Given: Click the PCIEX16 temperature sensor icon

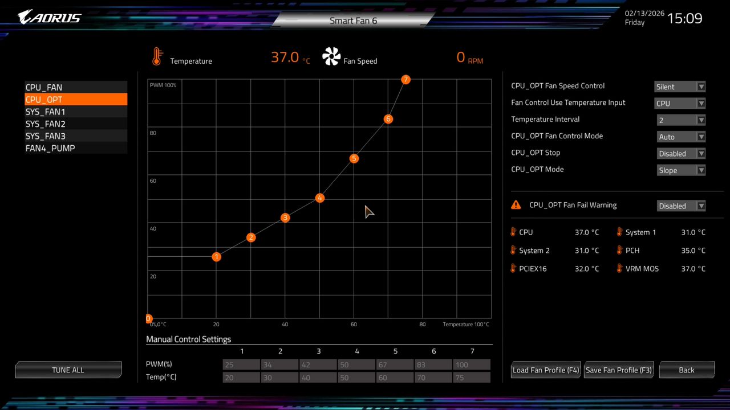Looking at the screenshot, I should (x=513, y=268).
